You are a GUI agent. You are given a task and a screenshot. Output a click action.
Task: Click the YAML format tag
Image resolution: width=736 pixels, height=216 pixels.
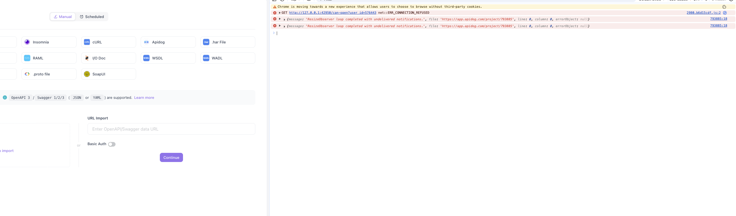coord(97,98)
